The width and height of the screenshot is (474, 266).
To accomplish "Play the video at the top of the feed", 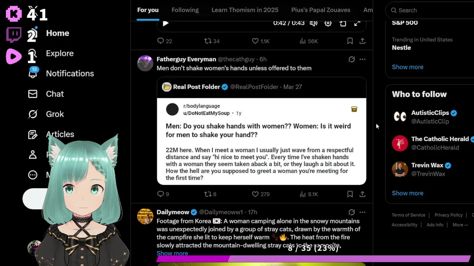I will coord(166,23).
